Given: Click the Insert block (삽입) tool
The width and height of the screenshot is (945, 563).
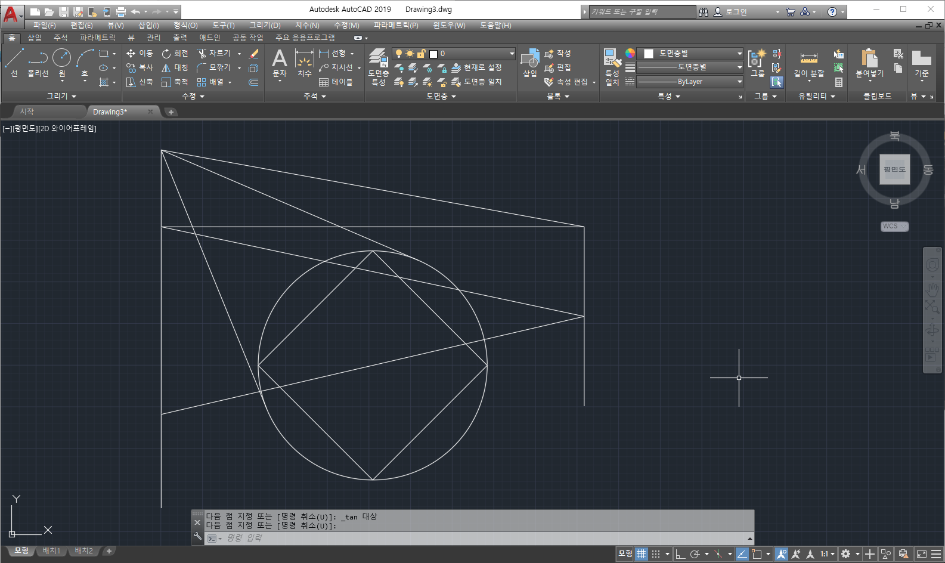Looking at the screenshot, I should [530, 63].
